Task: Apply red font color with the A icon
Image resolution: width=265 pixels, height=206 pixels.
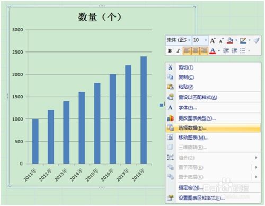Action: tap(213, 51)
